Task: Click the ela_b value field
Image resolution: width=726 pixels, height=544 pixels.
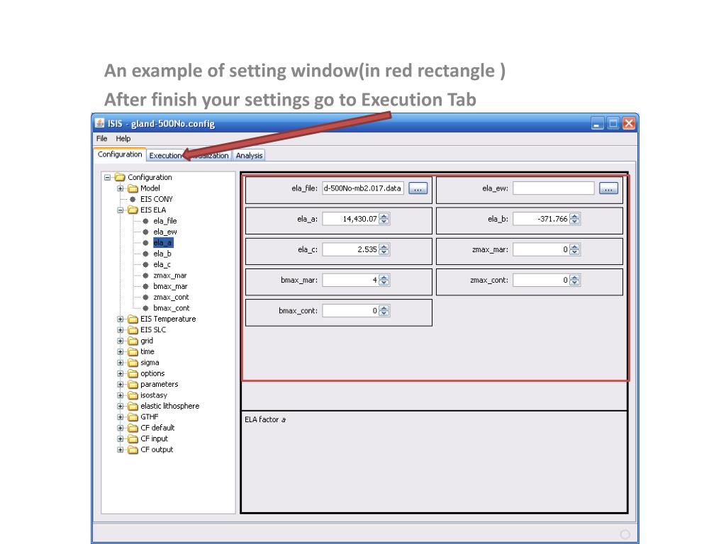Action: (x=541, y=219)
